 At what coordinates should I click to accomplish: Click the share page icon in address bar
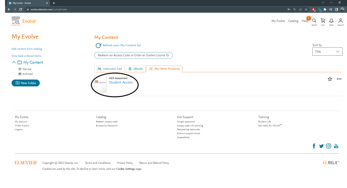point(300,9)
